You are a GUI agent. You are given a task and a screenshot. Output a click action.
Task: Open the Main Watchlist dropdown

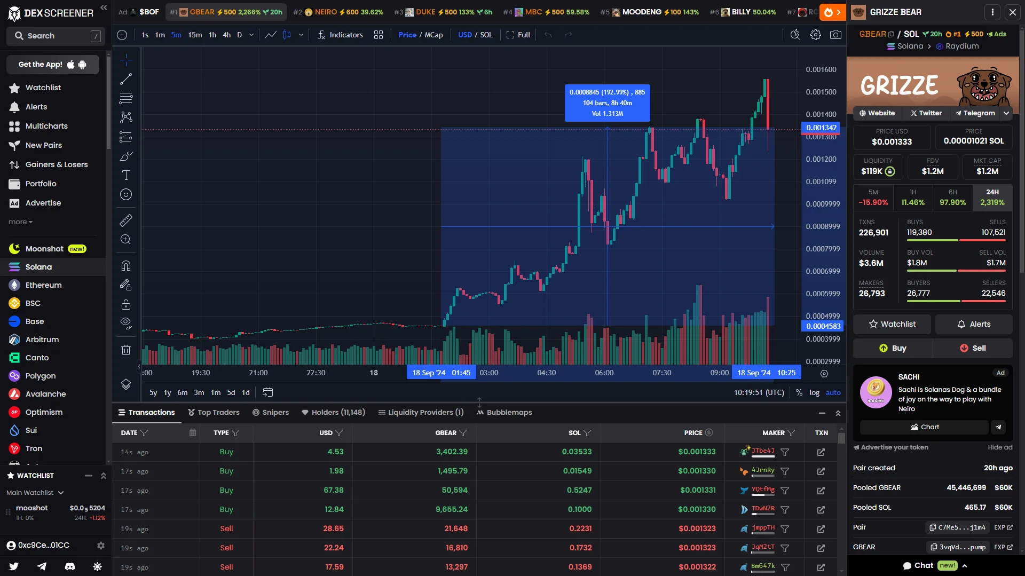click(x=35, y=493)
